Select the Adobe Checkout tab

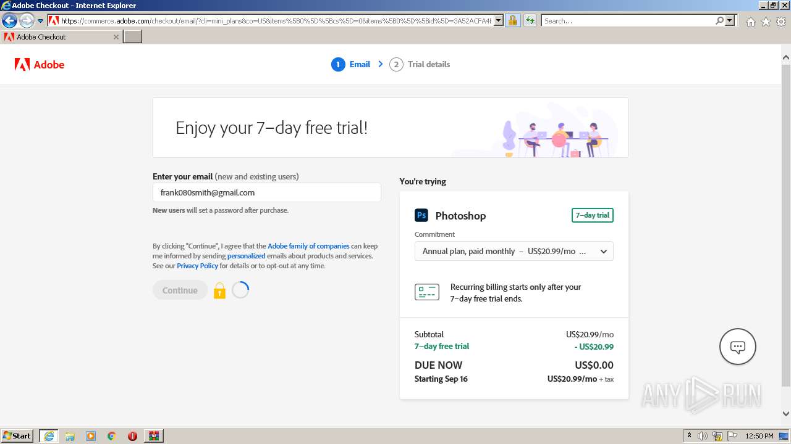pyautogui.click(x=61, y=36)
